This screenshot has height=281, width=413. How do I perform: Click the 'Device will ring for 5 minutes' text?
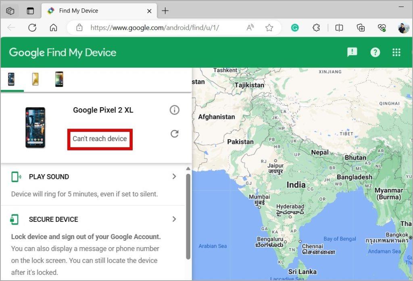click(84, 194)
